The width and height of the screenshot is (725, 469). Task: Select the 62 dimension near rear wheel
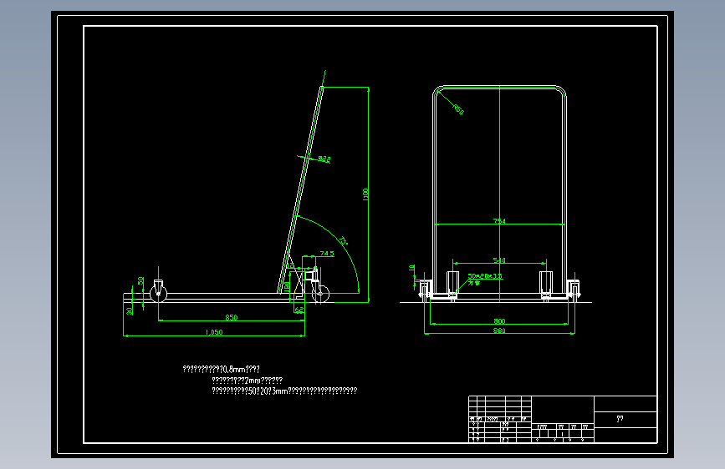pyautogui.click(x=299, y=310)
